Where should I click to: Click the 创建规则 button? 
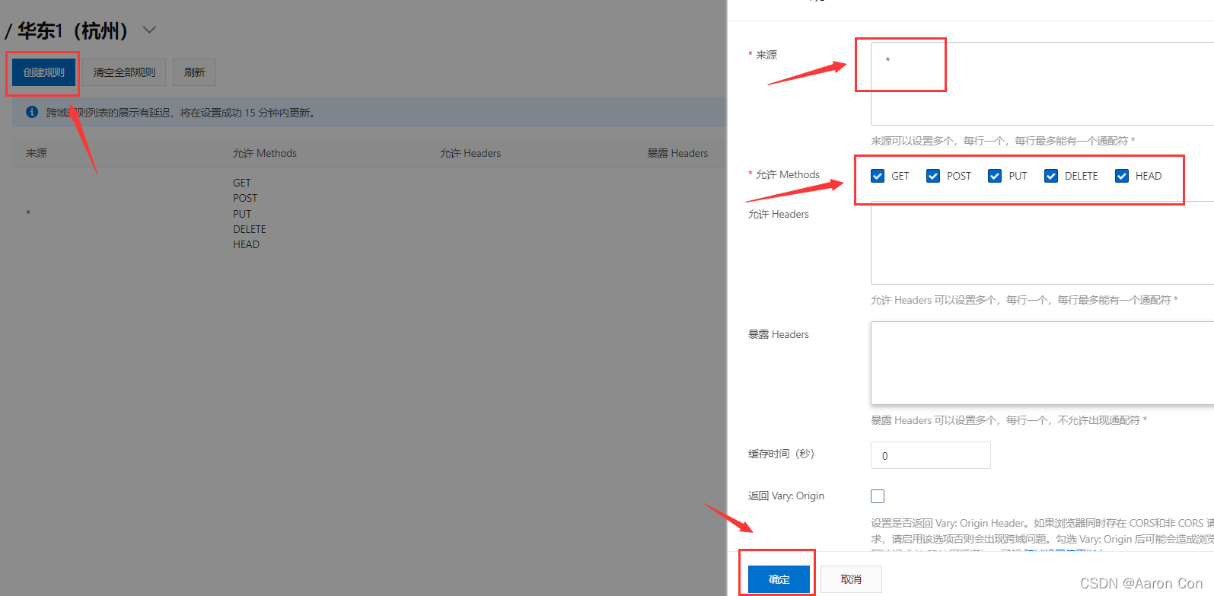pyautogui.click(x=44, y=72)
